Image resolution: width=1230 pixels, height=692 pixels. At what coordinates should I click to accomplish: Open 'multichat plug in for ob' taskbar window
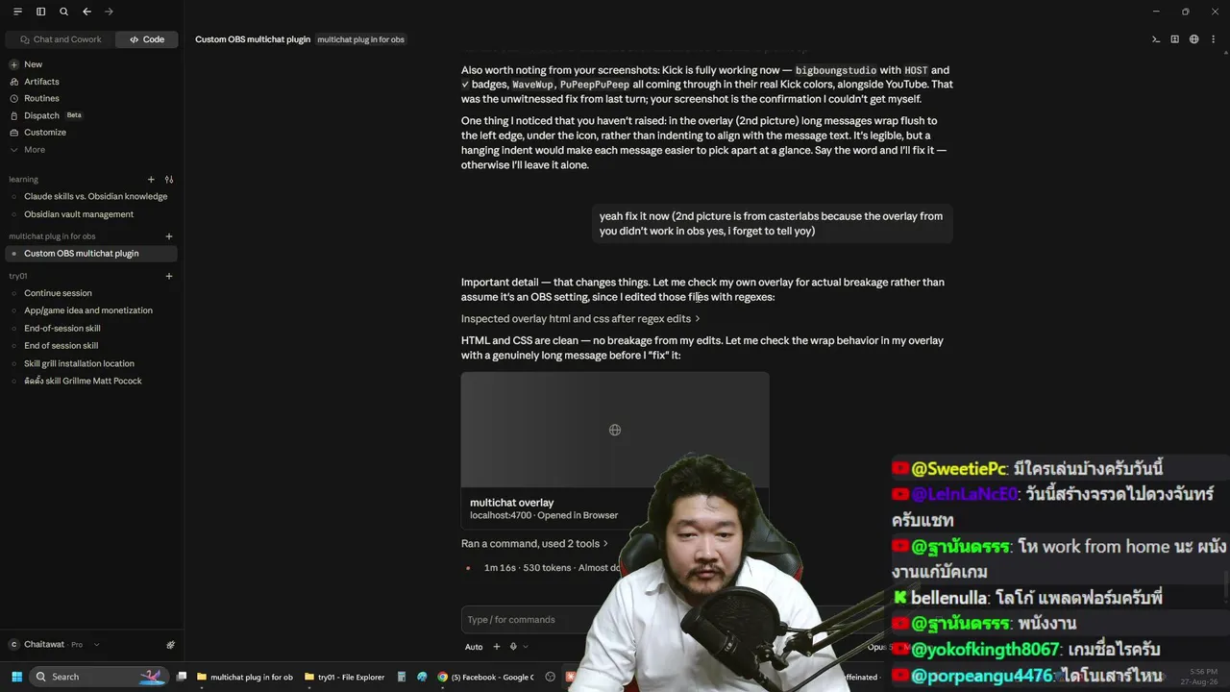click(245, 677)
